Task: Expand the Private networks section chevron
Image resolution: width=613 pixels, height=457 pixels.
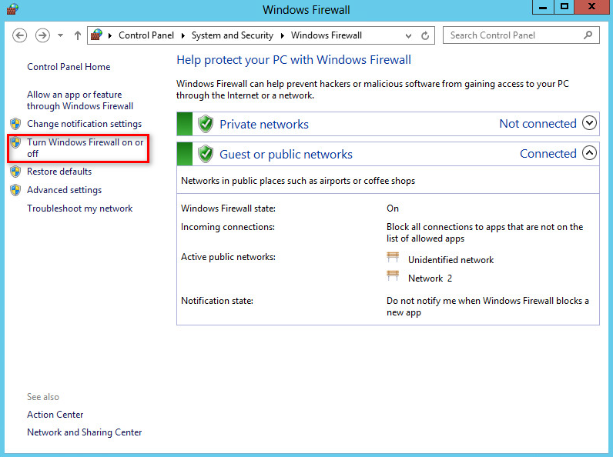Action: [589, 123]
